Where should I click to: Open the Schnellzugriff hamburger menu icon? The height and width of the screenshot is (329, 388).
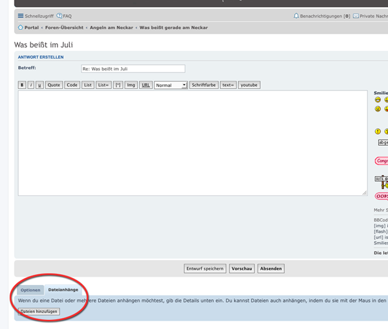pyautogui.click(x=21, y=15)
